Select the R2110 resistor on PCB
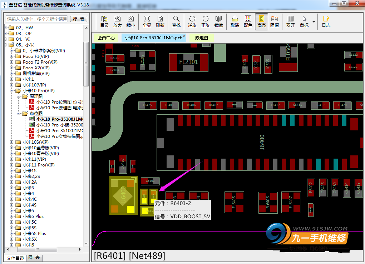 [x=115, y=58]
